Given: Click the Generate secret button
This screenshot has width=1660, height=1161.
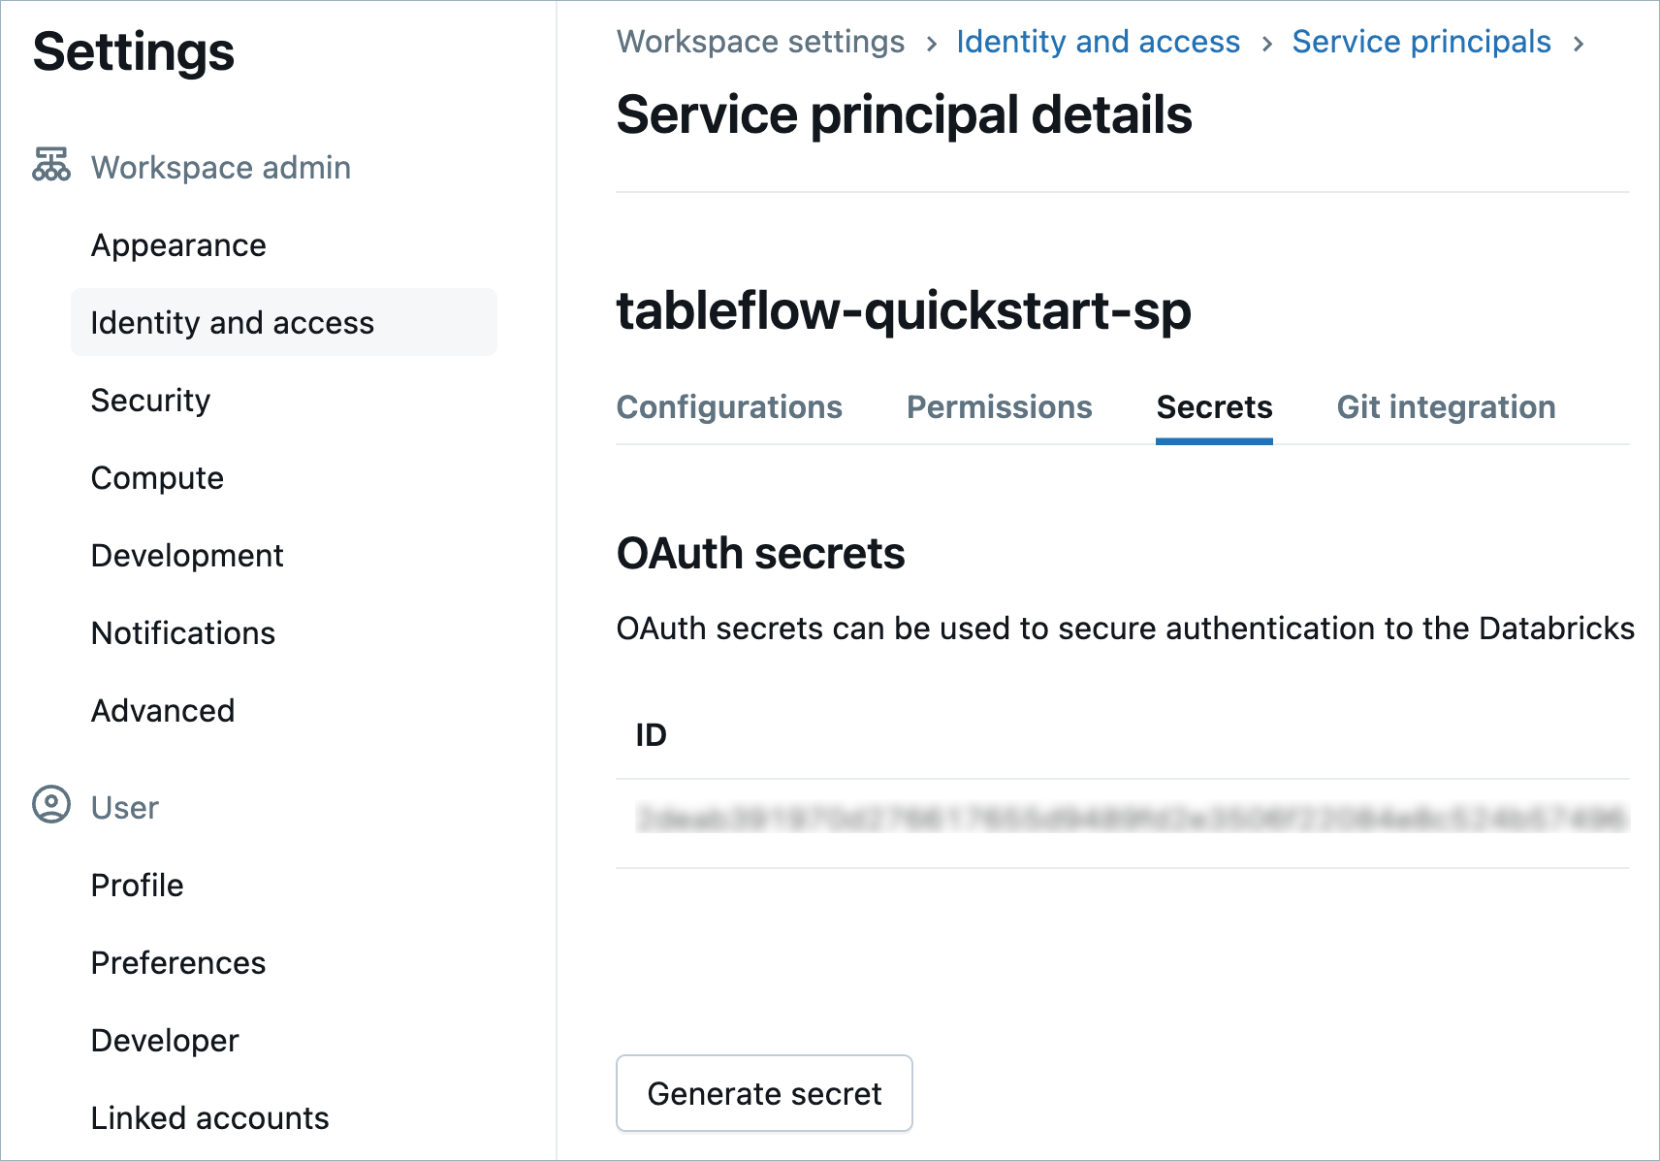Looking at the screenshot, I should (x=764, y=1093).
